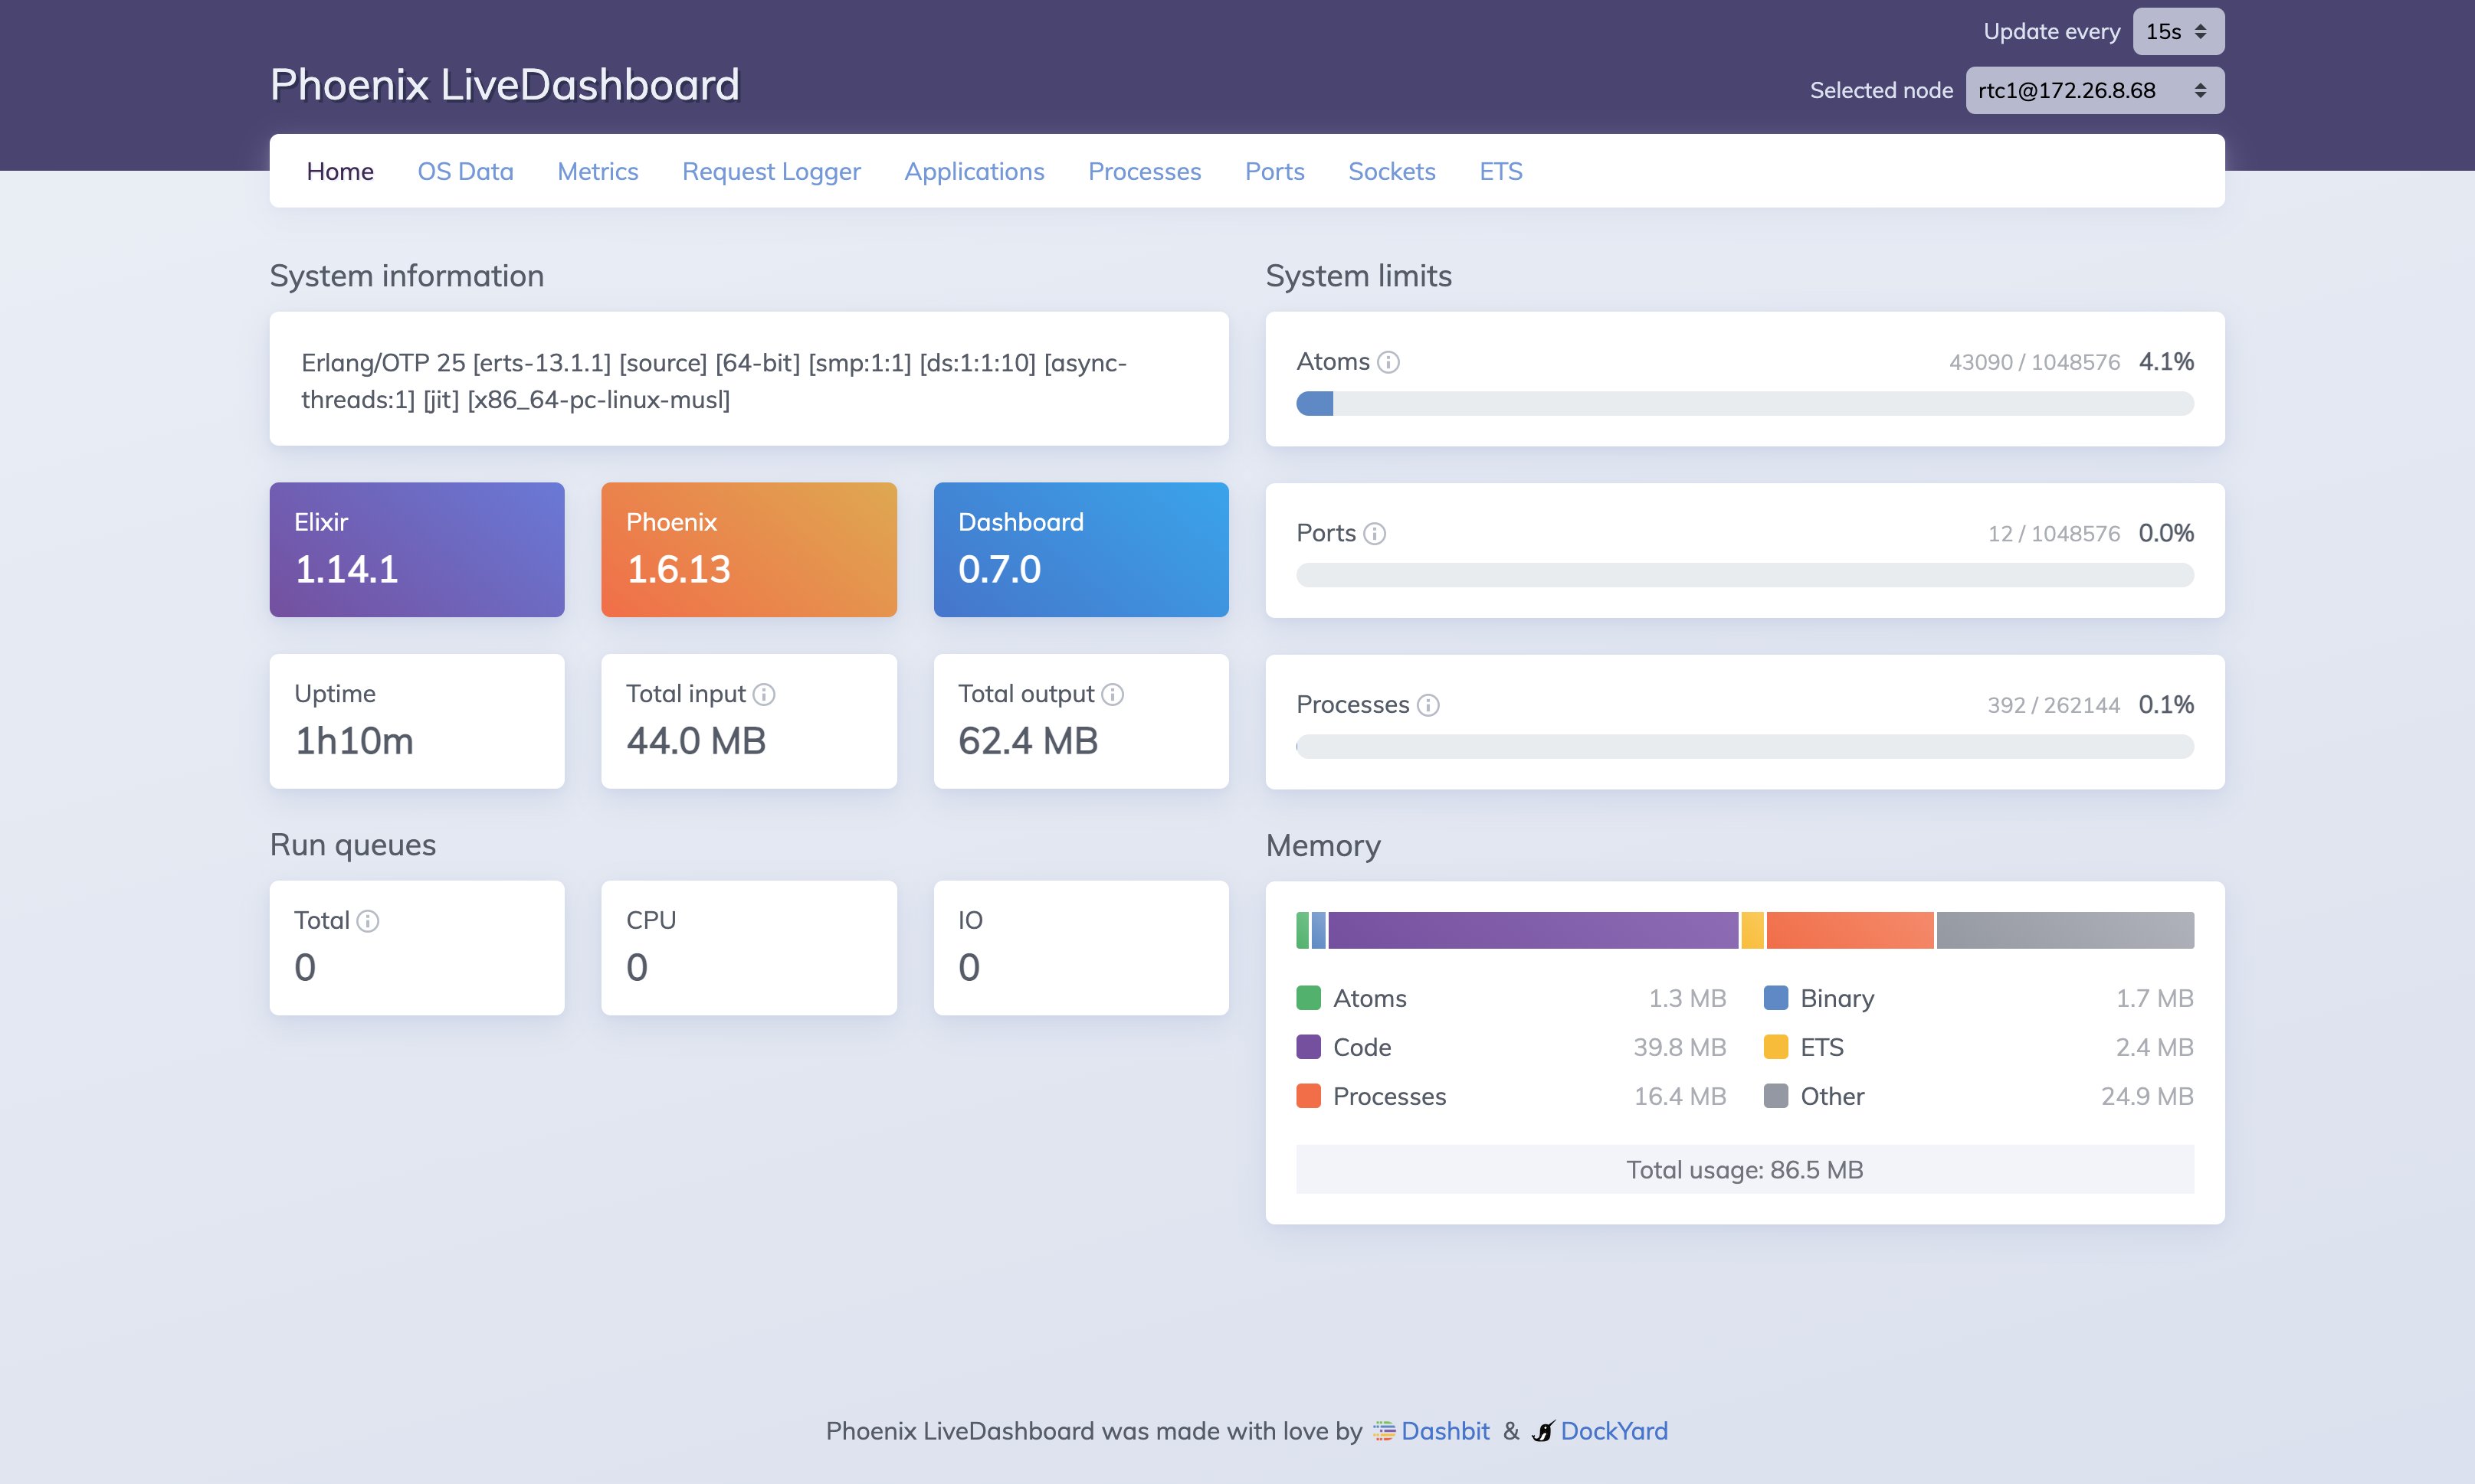Click the DockYard logo icon in footer
The image size is (2475, 1484).
click(1544, 1431)
